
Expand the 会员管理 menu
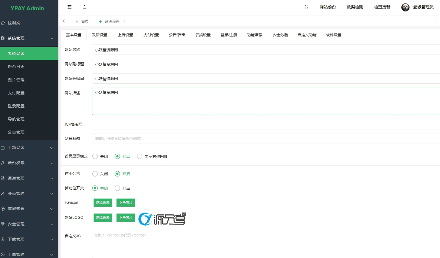52,194
